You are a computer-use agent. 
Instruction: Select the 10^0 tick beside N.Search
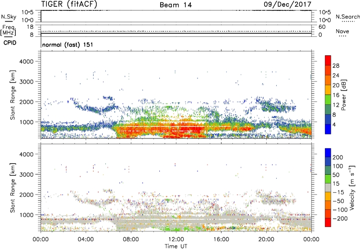(325, 20)
